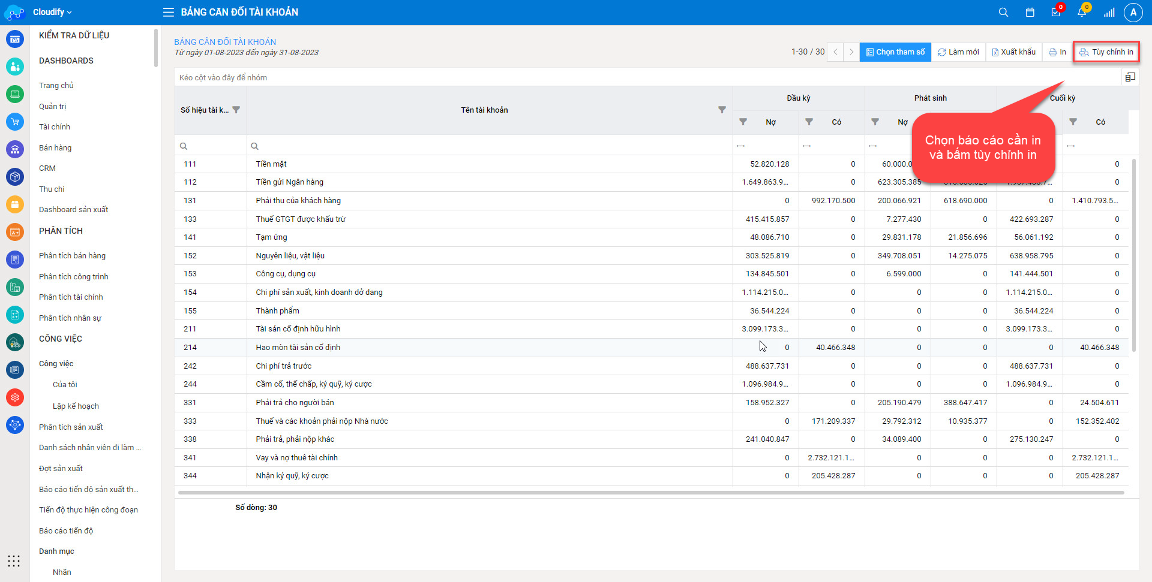The height and width of the screenshot is (582, 1152).
Task: Click the Chọn tham số button
Action: 895,52
